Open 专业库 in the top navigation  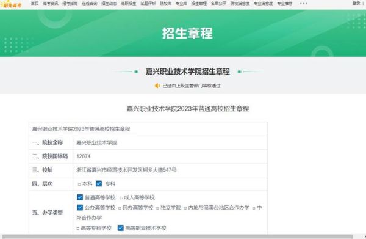181,3
